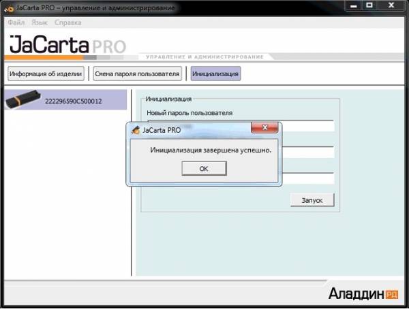
Task: Click message 'Инициализация завершена успешно.'
Action: (x=211, y=150)
